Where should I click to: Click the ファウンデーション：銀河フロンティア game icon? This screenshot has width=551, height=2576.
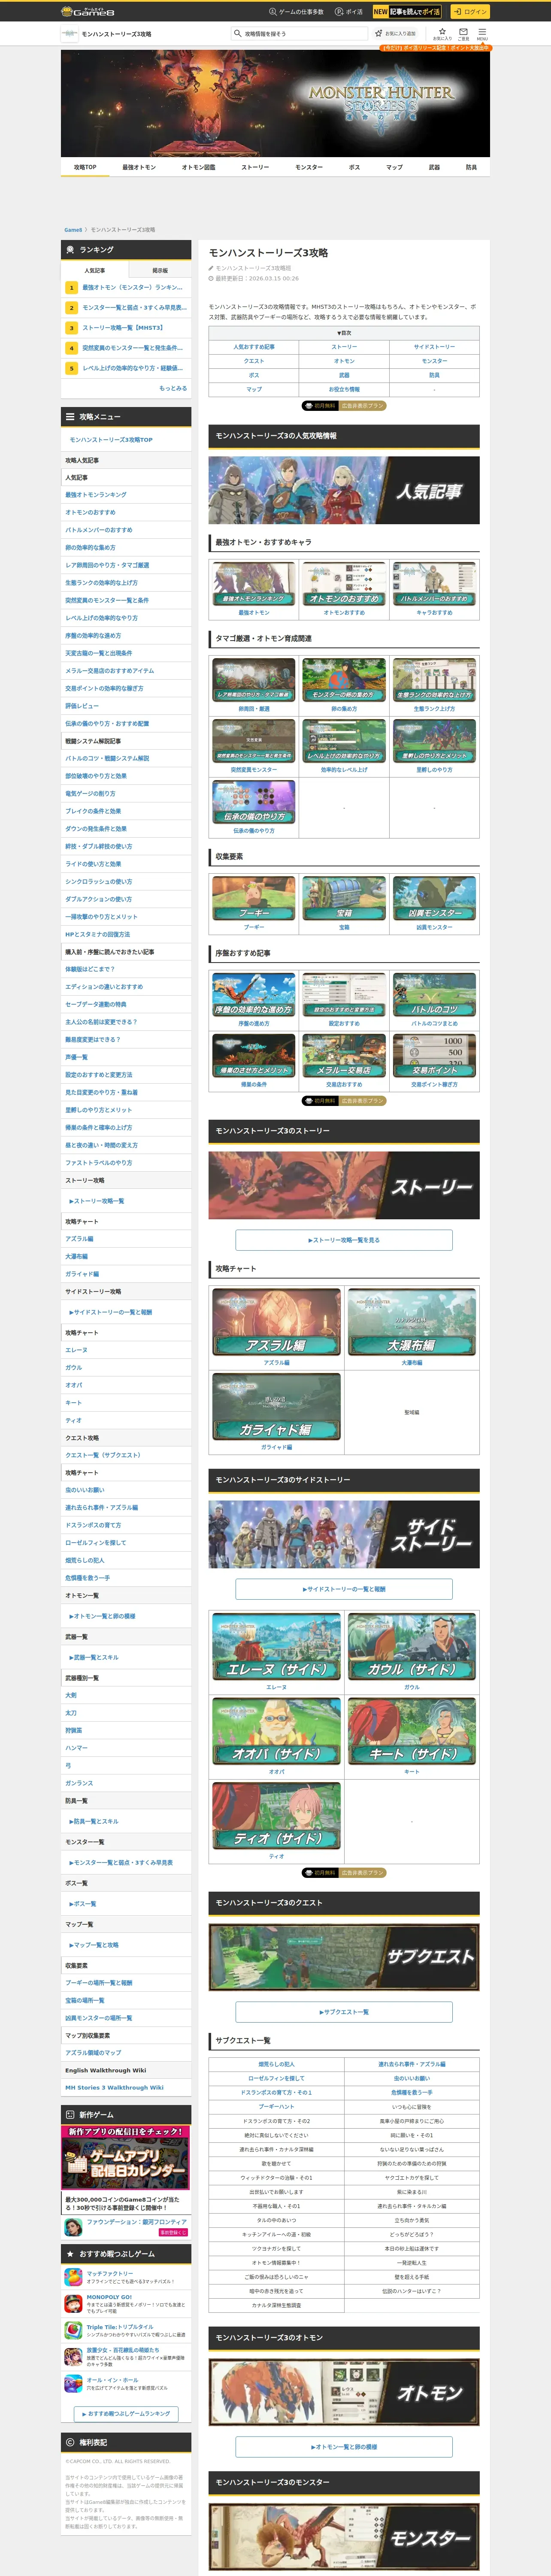pos(72,2227)
